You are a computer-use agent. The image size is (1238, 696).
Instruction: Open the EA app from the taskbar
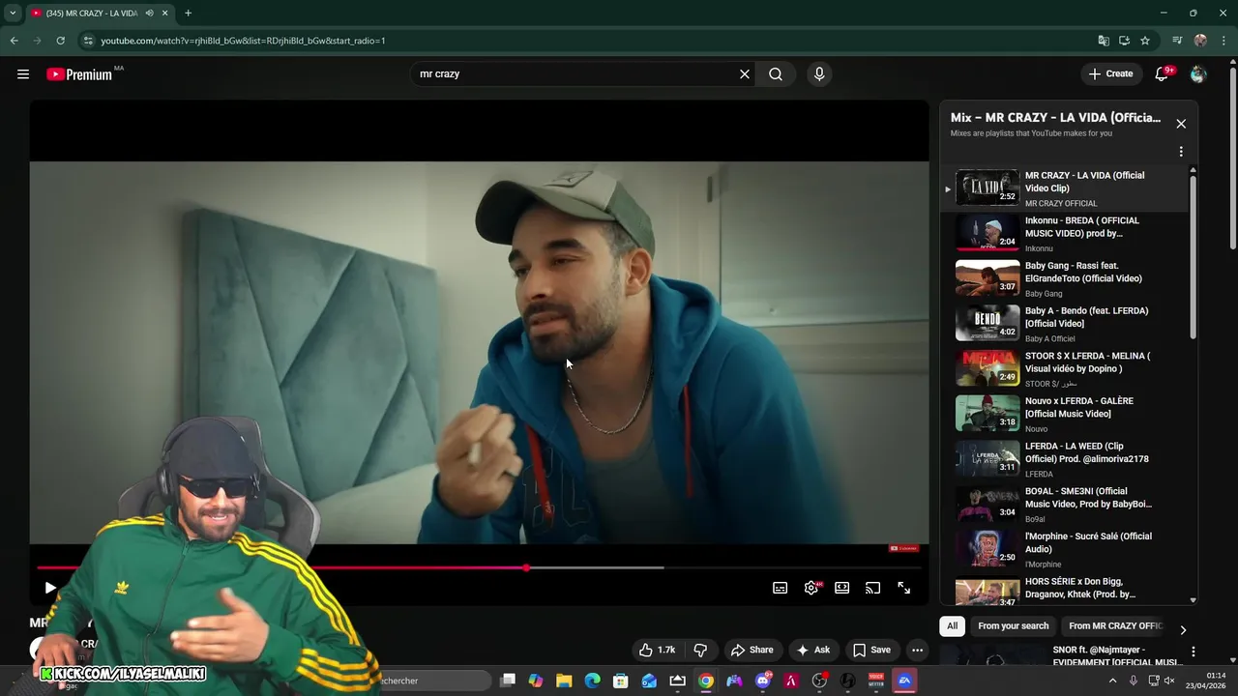tap(905, 681)
